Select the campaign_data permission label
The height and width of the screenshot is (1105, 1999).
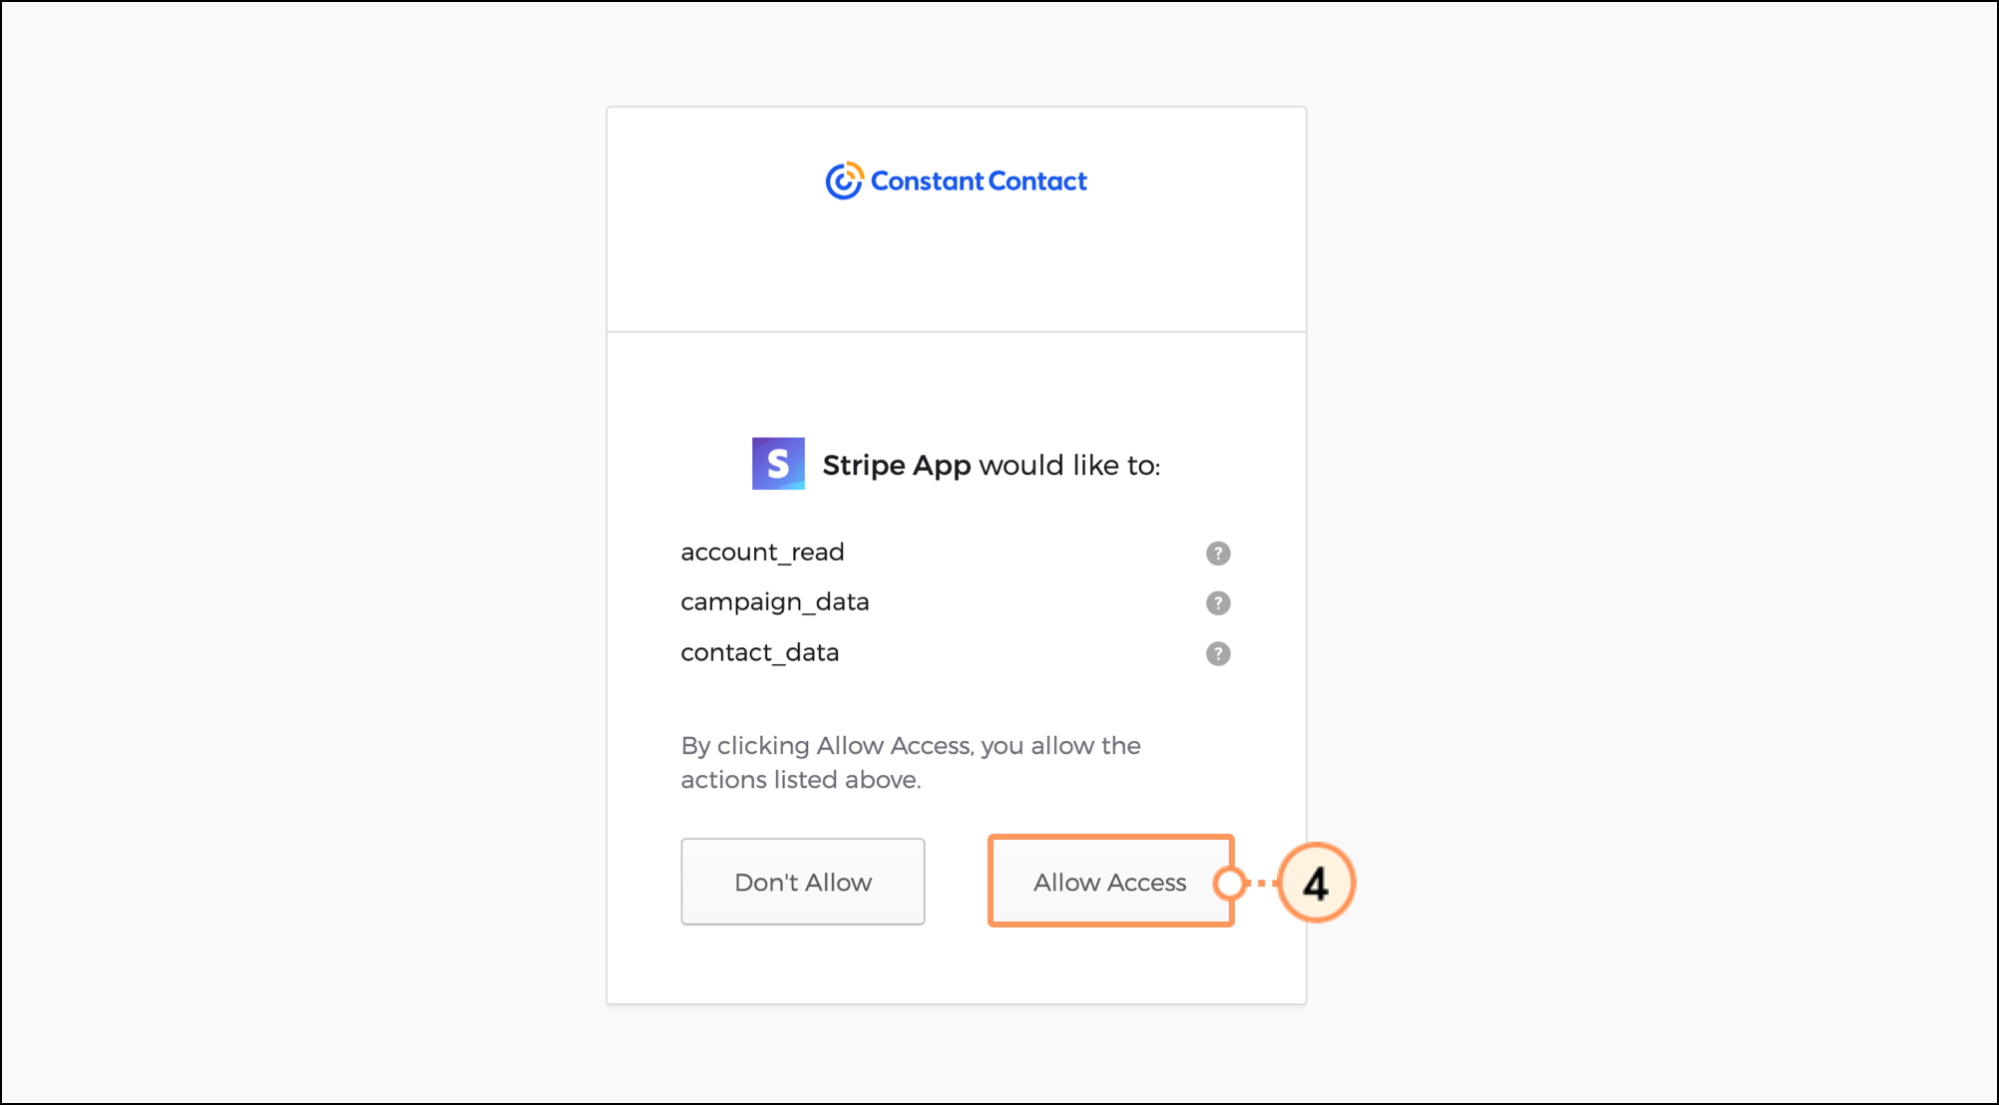click(775, 601)
